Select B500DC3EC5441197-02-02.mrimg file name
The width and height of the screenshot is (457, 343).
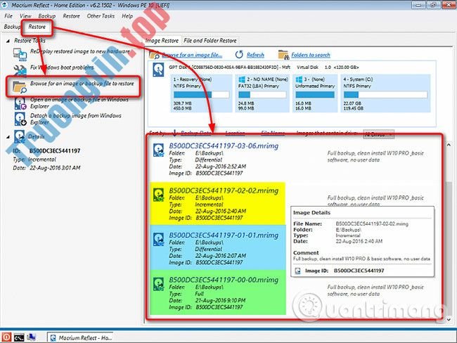[224, 190]
